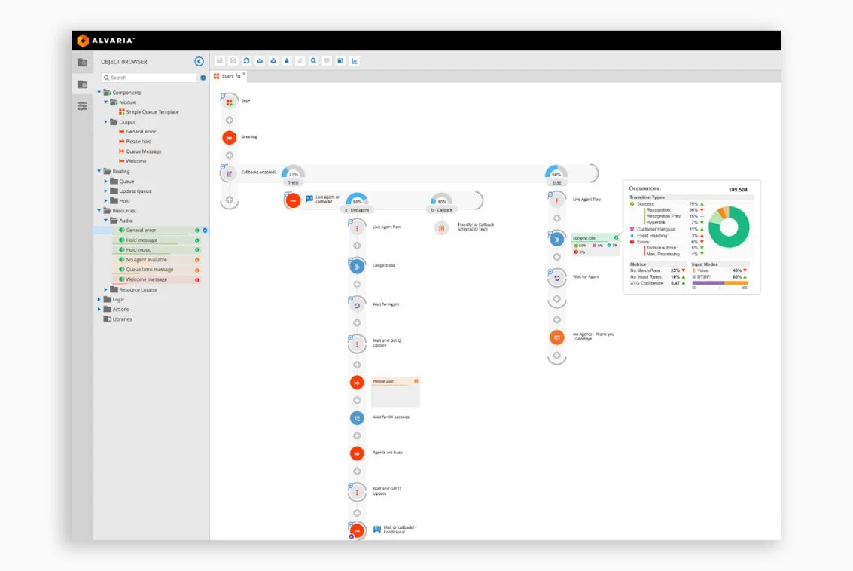Expand the Queue folder under Routing

click(106, 182)
